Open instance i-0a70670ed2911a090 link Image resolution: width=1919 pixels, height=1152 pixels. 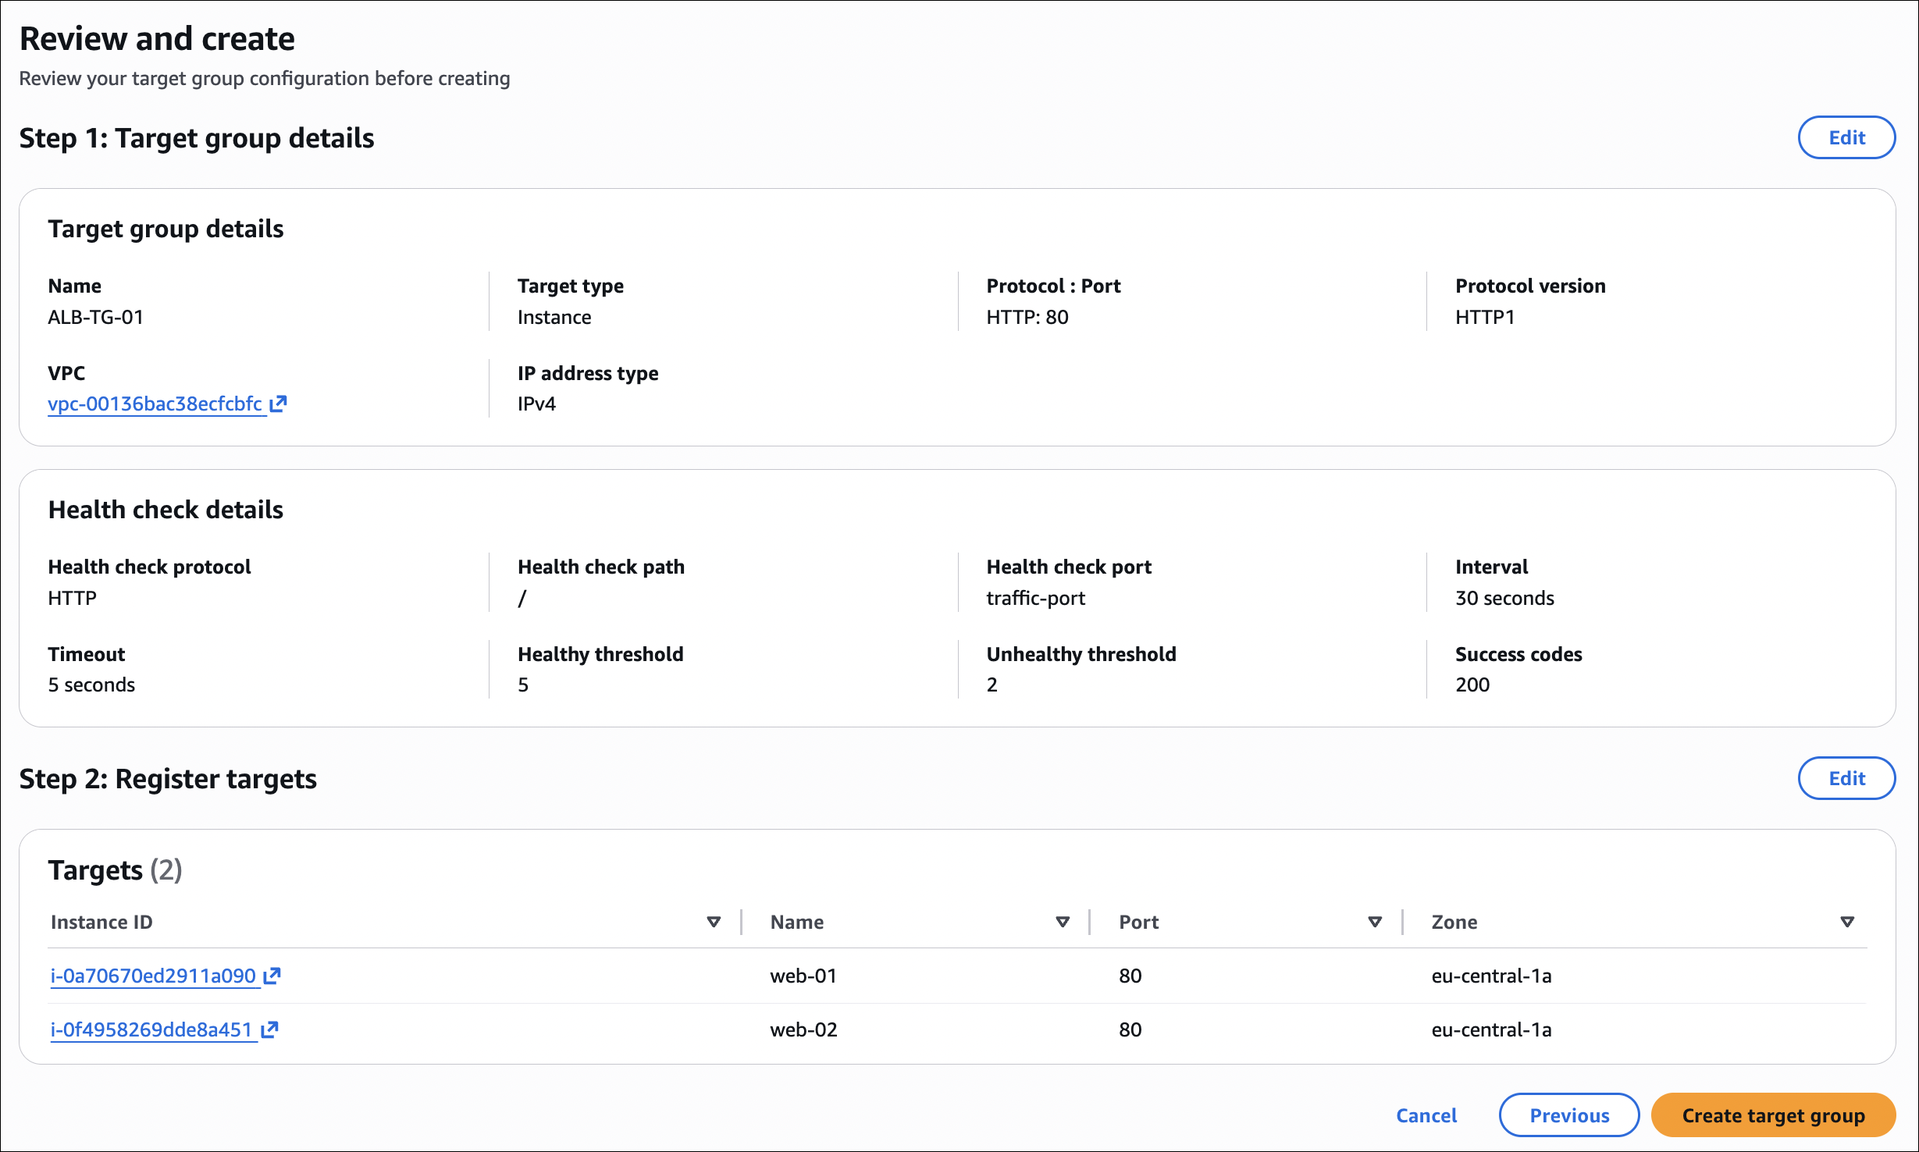click(153, 976)
